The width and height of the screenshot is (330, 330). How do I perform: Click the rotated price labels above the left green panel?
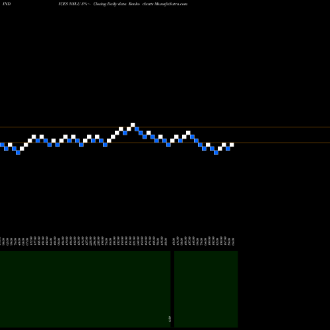(84, 241)
